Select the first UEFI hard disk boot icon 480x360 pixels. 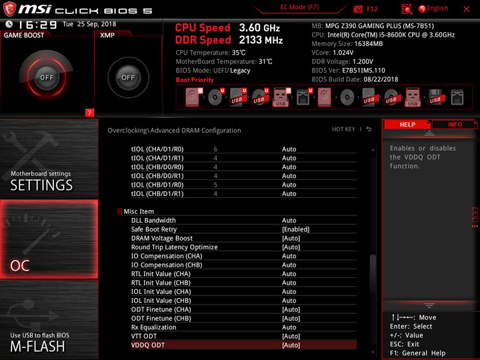pyautogui.click(x=193, y=97)
